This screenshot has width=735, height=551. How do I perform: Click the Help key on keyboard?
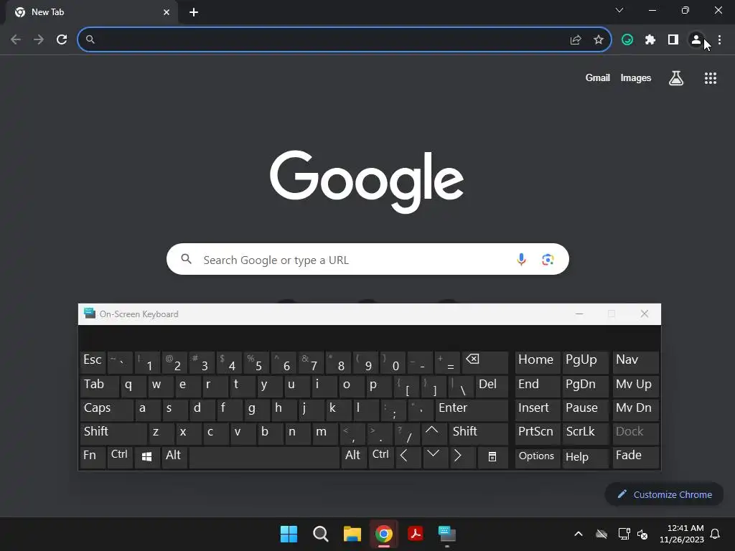(x=584, y=457)
